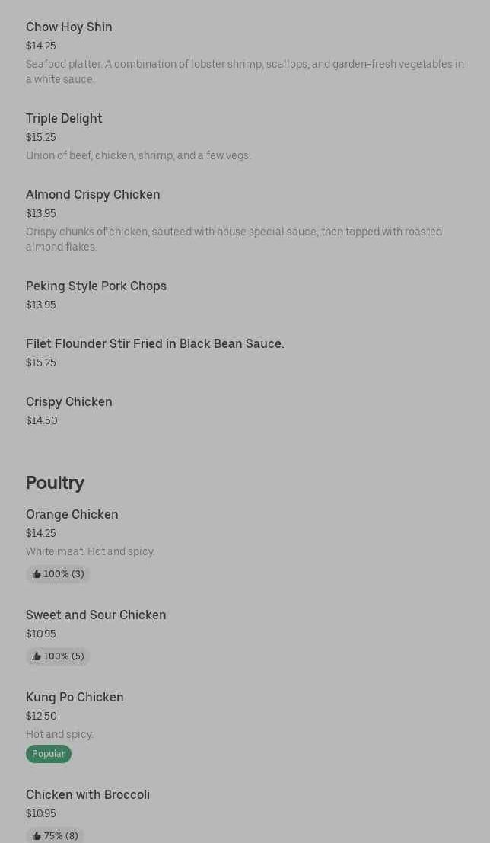
Task: Select the Sweet and Sour Chicken title
Action: [96, 615]
